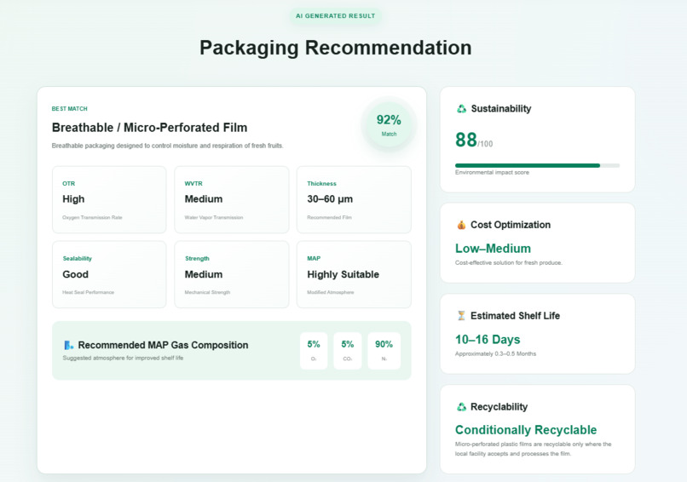Click the gas composition icon beside Recommended MAP
Viewport: 687px width, 482px height.
pyautogui.click(x=69, y=345)
